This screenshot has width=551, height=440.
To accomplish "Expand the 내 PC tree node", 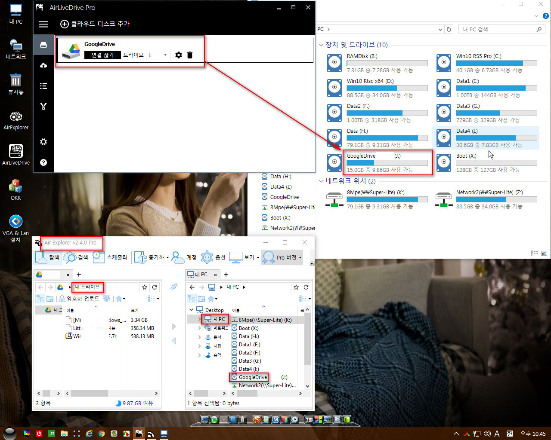I will [199, 319].
